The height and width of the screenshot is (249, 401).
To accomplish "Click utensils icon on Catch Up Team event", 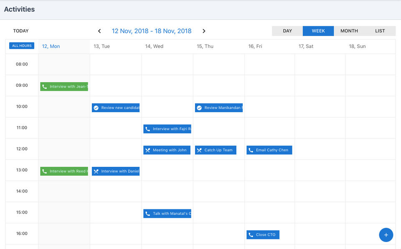I will click(199, 150).
